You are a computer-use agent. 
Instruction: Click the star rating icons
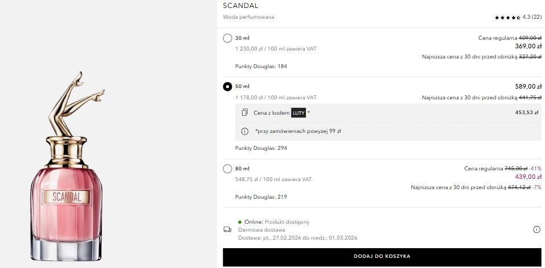pyautogui.click(x=507, y=18)
